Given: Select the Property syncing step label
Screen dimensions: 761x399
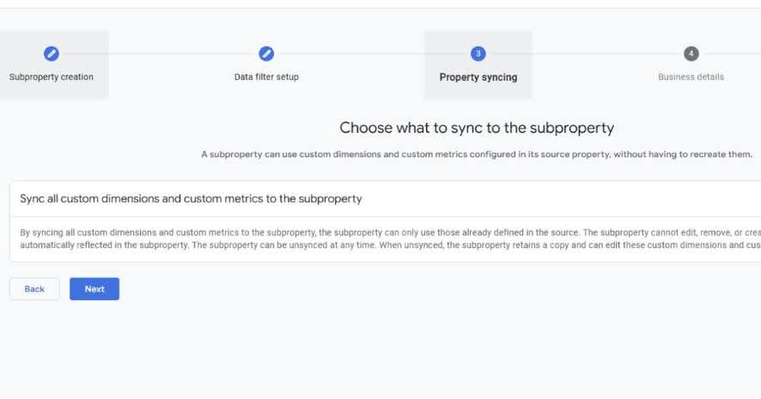Looking at the screenshot, I should [478, 77].
